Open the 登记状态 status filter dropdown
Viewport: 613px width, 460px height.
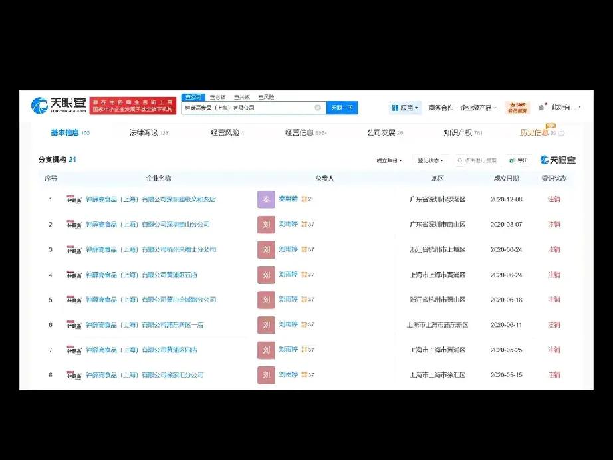coord(430,160)
